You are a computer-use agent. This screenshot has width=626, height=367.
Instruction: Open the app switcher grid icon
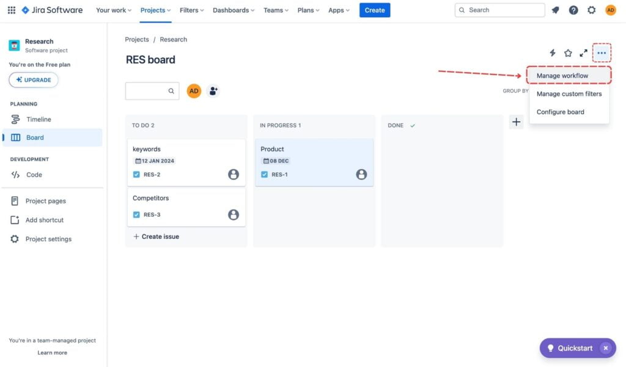[x=11, y=10]
